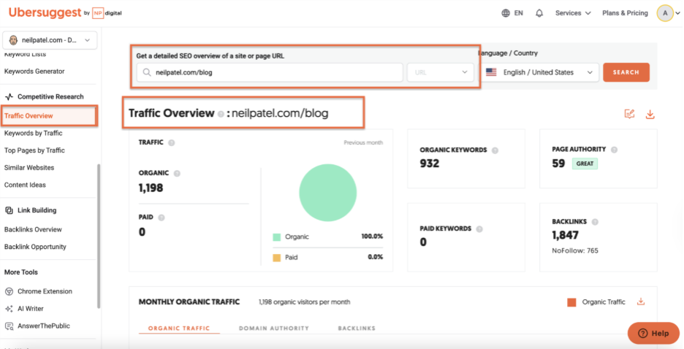The width and height of the screenshot is (684, 349).
Task: Open Keywords Generator
Action: pyautogui.click(x=34, y=72)
